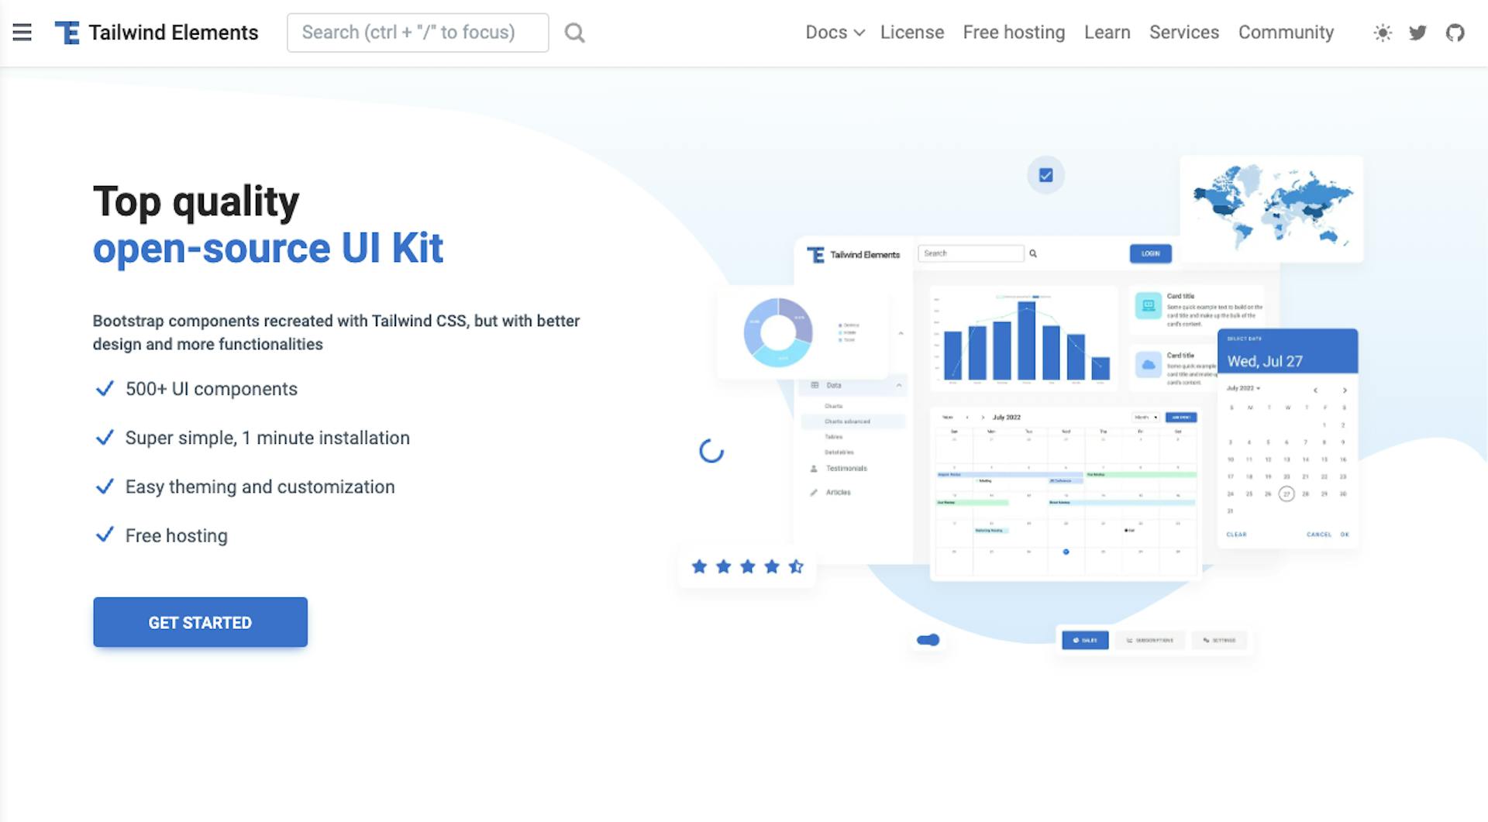Screen dimensions: 1488x822
Task: Click the checked checkbox above the dashboard mockup
Action: pyautogui.click(x=1045, y=175)
